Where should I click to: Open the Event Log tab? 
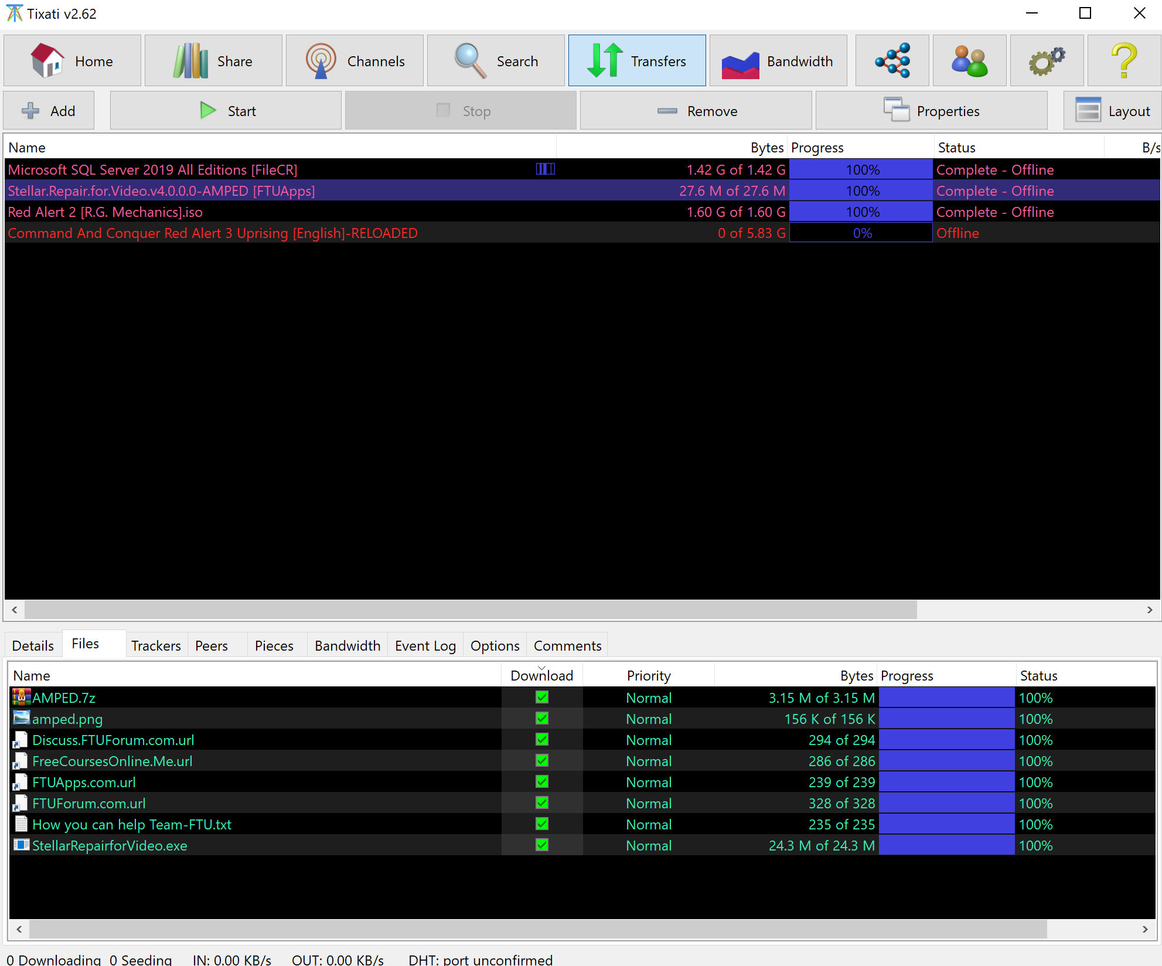(x=425, y=646)
